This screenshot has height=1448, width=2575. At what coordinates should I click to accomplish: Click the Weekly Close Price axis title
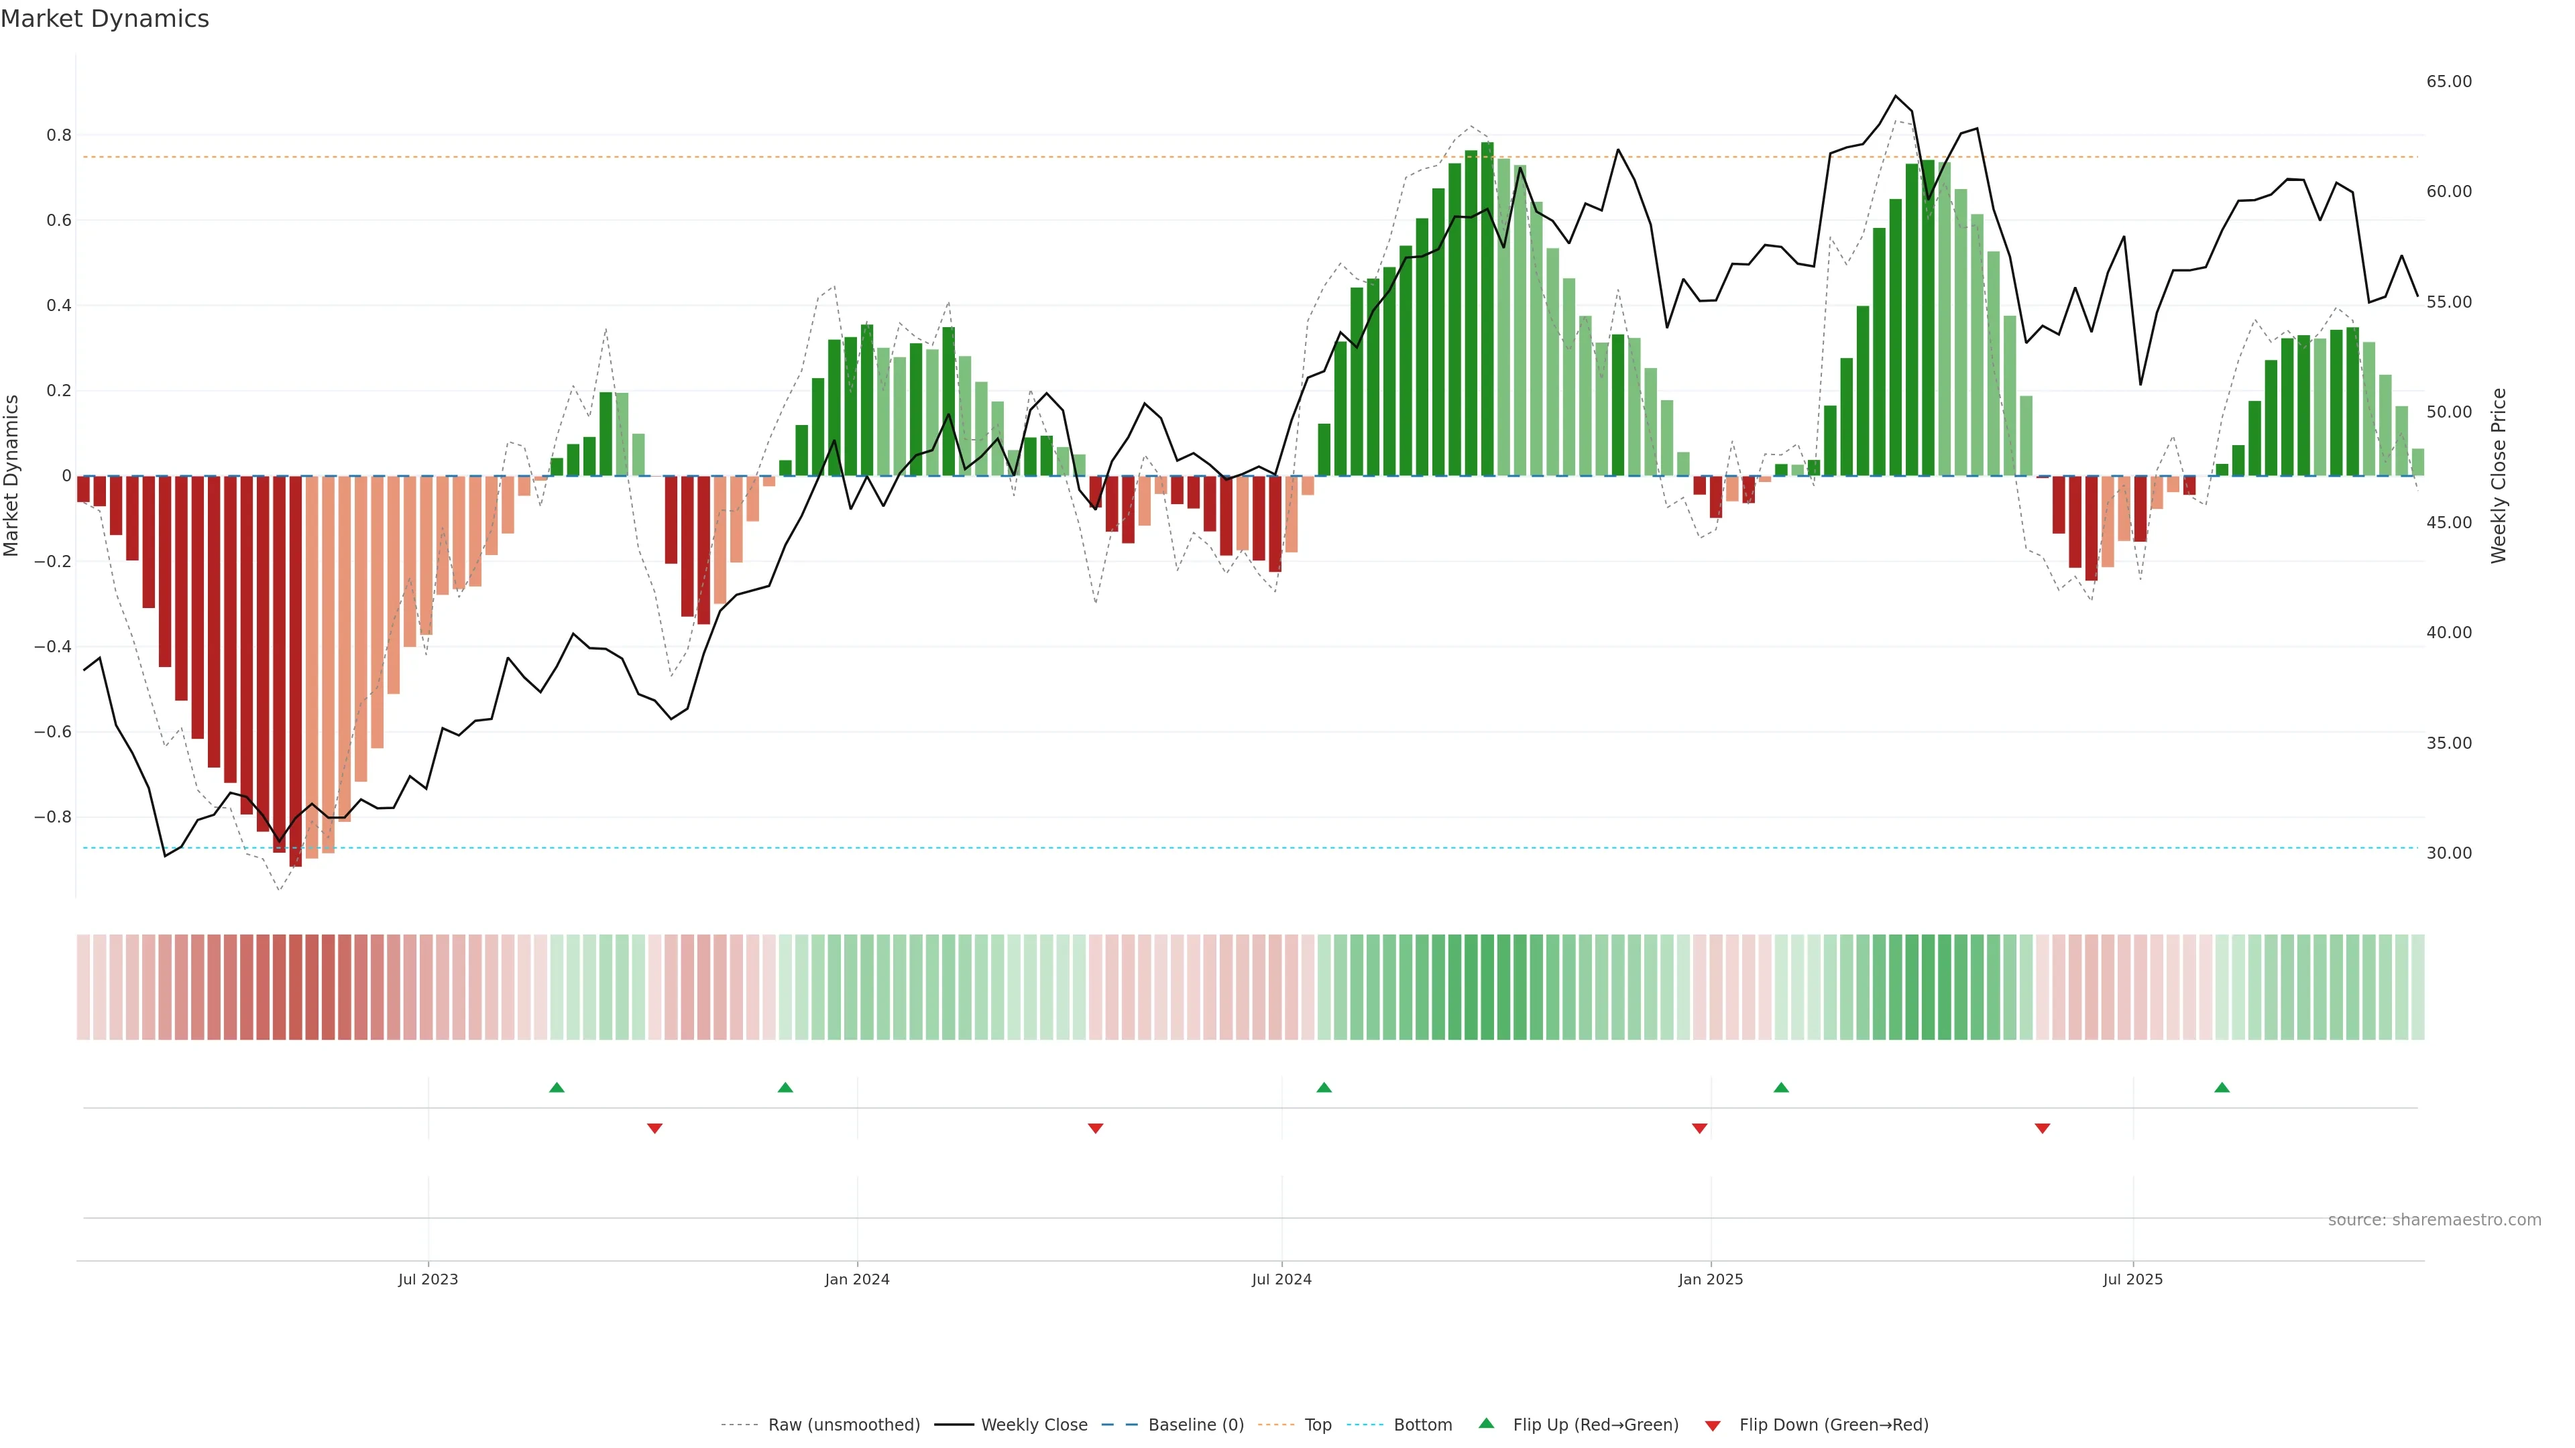pyautogui.click(x=2498, y=476)
